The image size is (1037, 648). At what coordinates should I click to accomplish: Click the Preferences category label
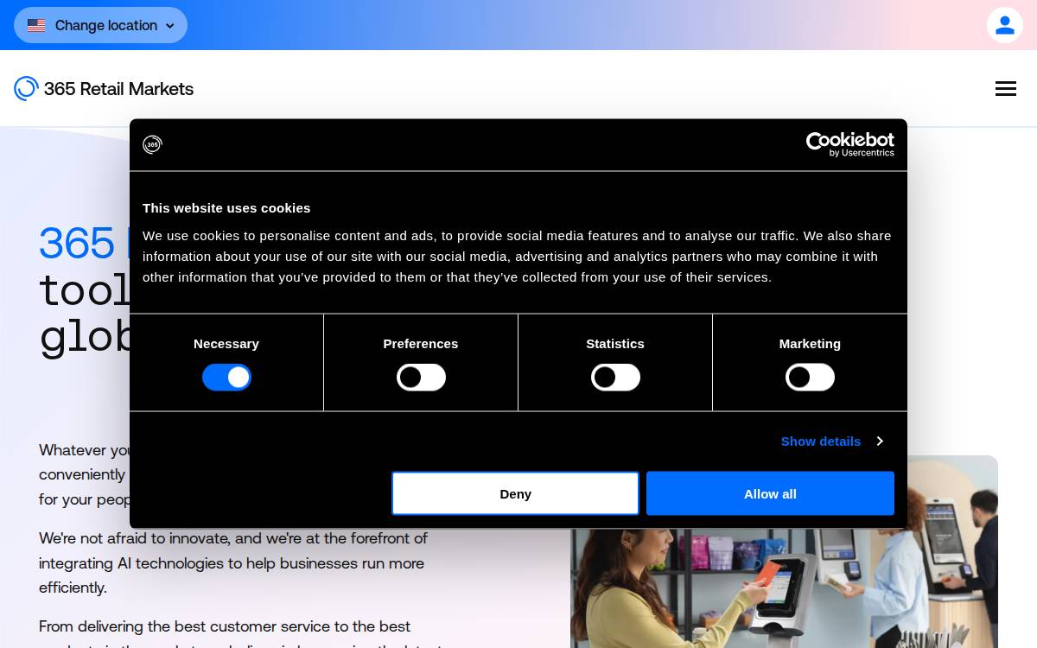(x=421, y=344)
